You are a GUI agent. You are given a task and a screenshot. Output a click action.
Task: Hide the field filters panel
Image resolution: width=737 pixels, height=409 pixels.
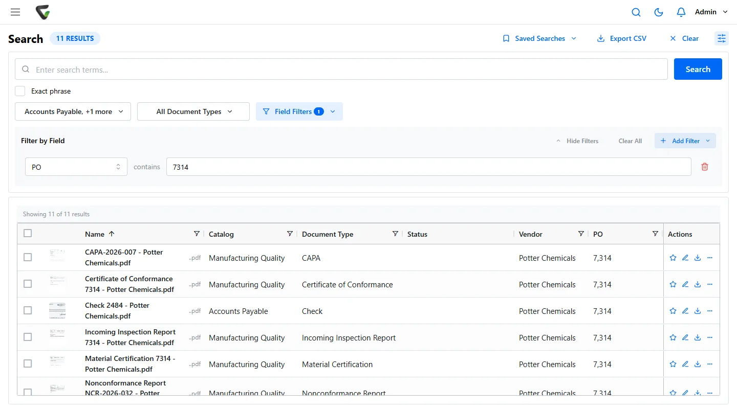[577, 141]
